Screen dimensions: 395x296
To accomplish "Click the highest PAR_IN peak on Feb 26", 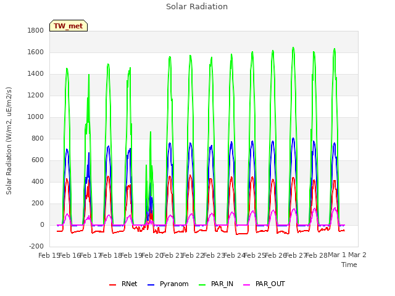I will 293,47.
